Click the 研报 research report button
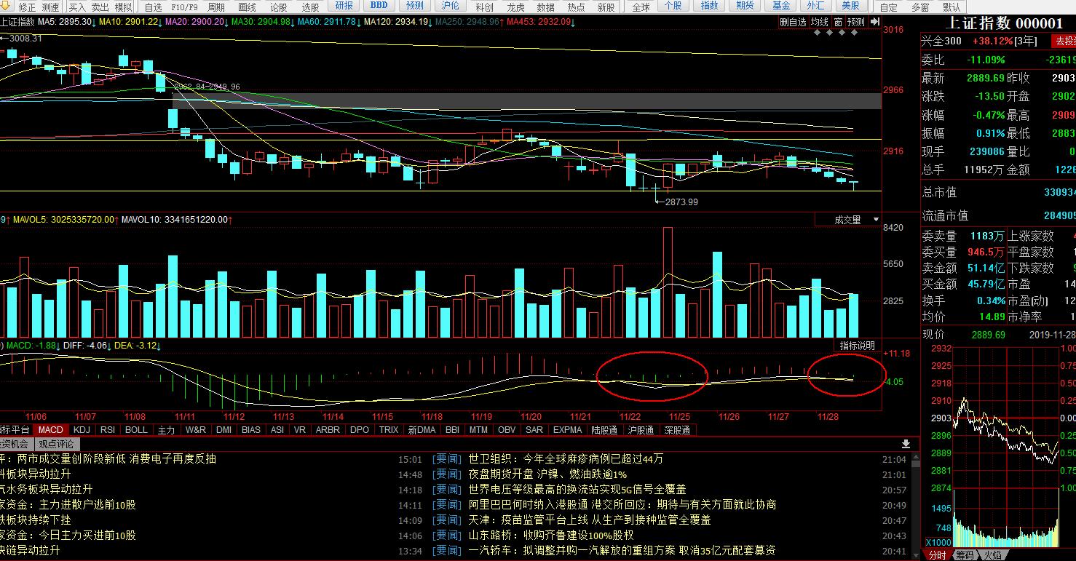This screenshot has height=561, width=1076. point(346,6)
